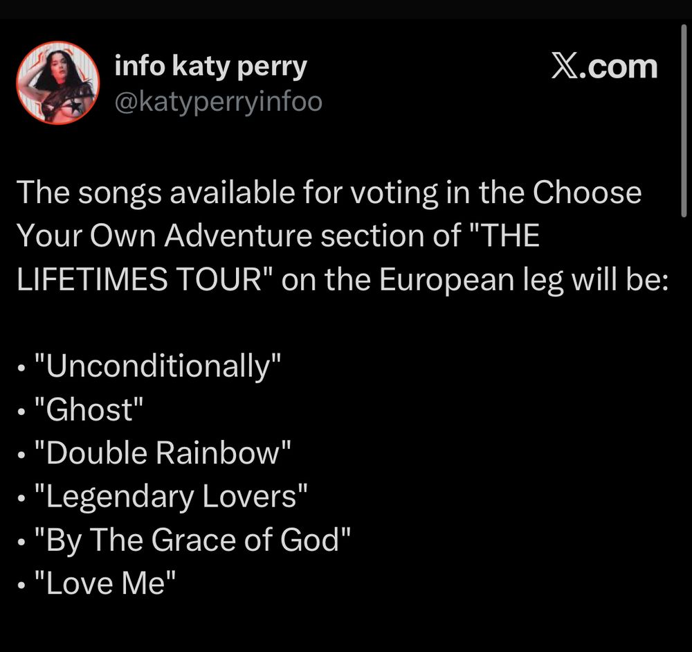Click the 'info katy perry' display name
Viewport: 692px width, 652px height.
coord(210,66)
